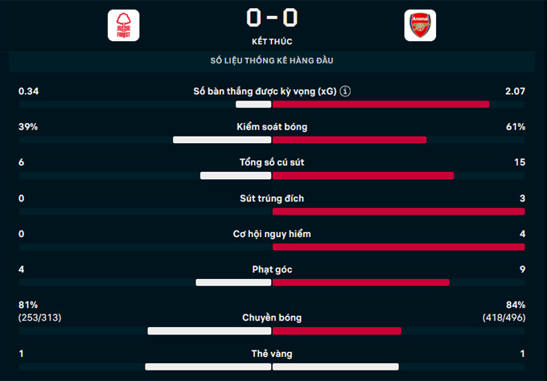Click the 'Phạt góc' stat label
Viewport: 547px width, 381px height.
272,269
